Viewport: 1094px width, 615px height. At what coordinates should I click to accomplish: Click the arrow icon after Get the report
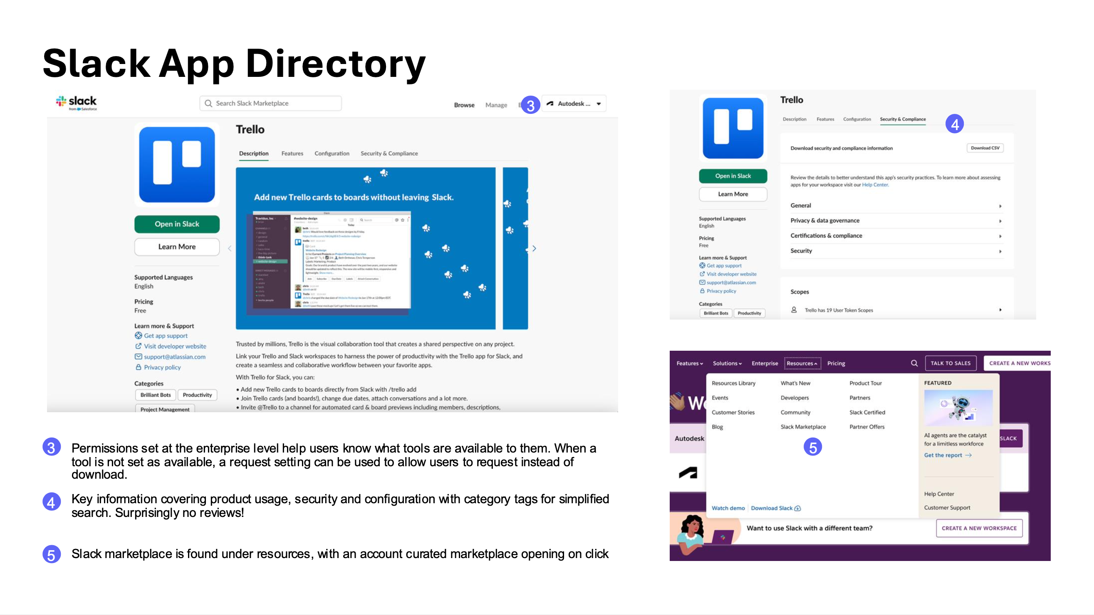968,455
